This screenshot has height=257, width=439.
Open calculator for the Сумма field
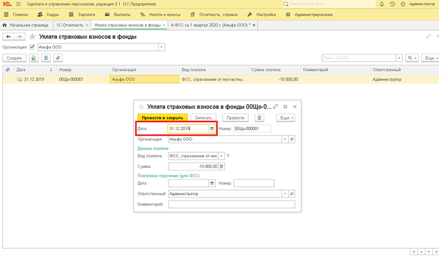click(222, 166)
